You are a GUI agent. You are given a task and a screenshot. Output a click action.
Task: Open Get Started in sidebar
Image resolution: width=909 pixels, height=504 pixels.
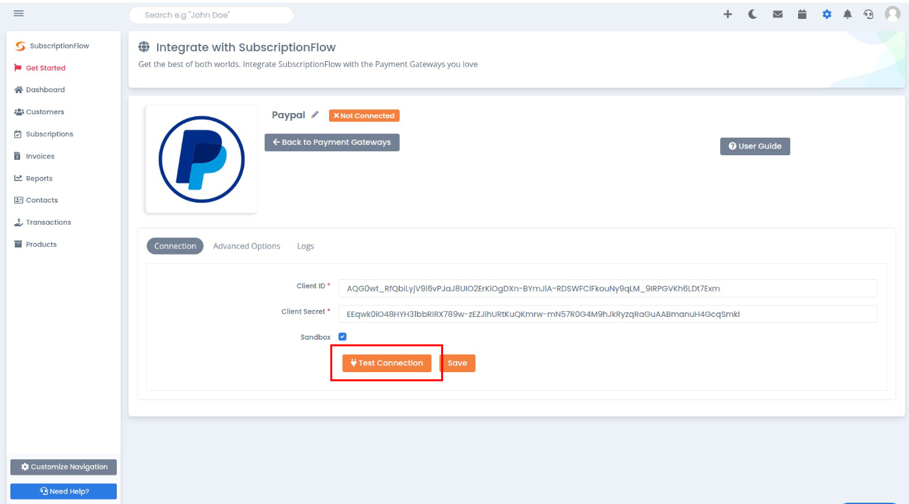pos(40,68)
